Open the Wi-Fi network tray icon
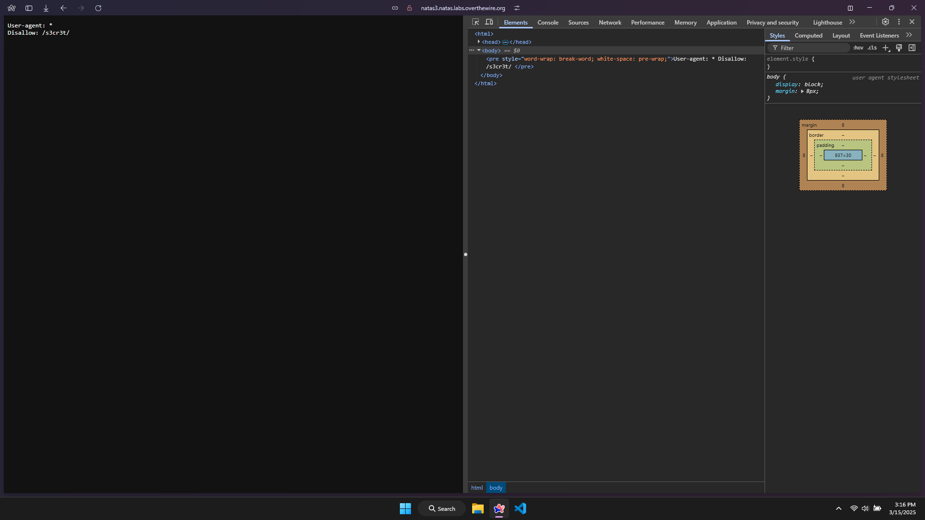925x520 pixels. point(854,508)
